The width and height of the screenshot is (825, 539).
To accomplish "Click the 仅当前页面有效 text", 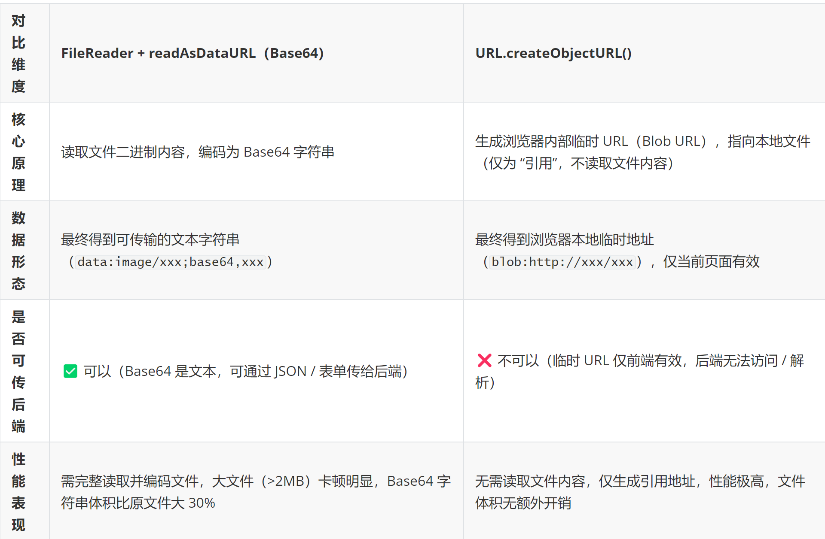I will (x=711, y=261).
